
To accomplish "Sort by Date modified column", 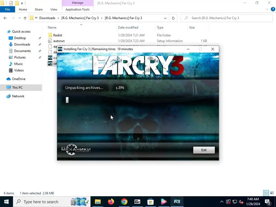I will click(x=128, y=27).
